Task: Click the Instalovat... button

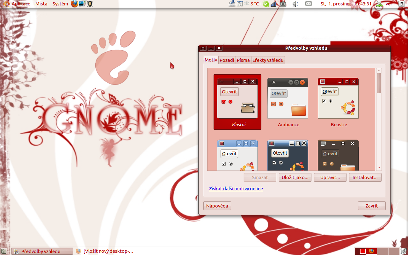Action: click(365, 178)
